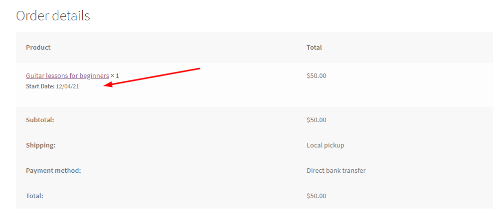Click the Order details heading
Viewport: 504px width, 216px height.
53,16
